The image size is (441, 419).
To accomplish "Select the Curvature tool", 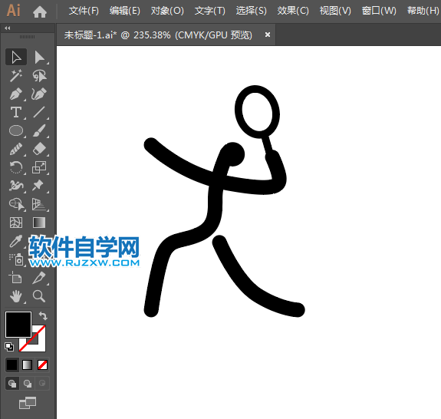I will [x=39, y=94].
